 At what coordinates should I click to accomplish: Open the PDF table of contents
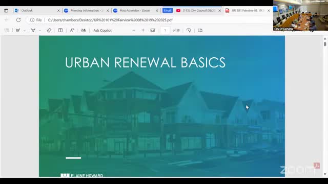click(x=7, y=30)
